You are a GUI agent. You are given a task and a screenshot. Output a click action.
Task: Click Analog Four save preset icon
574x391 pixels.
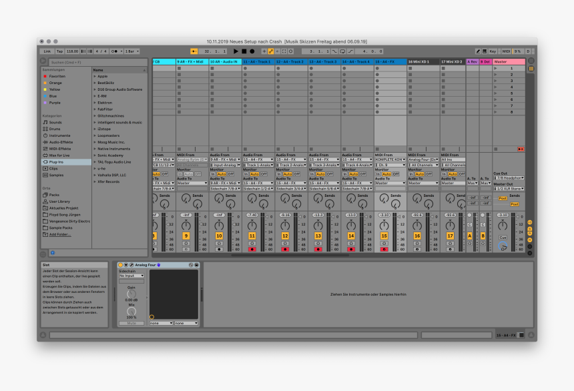tap(197, 265)
